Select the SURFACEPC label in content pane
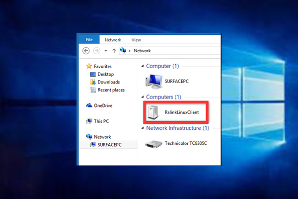This screenshot has width=298, height=199. [x=176, y=81]
